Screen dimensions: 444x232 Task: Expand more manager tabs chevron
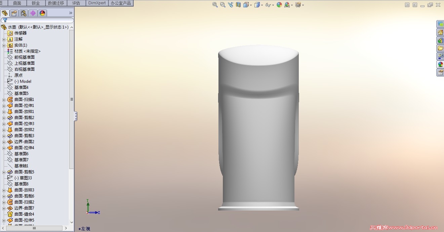click(71, 13)
